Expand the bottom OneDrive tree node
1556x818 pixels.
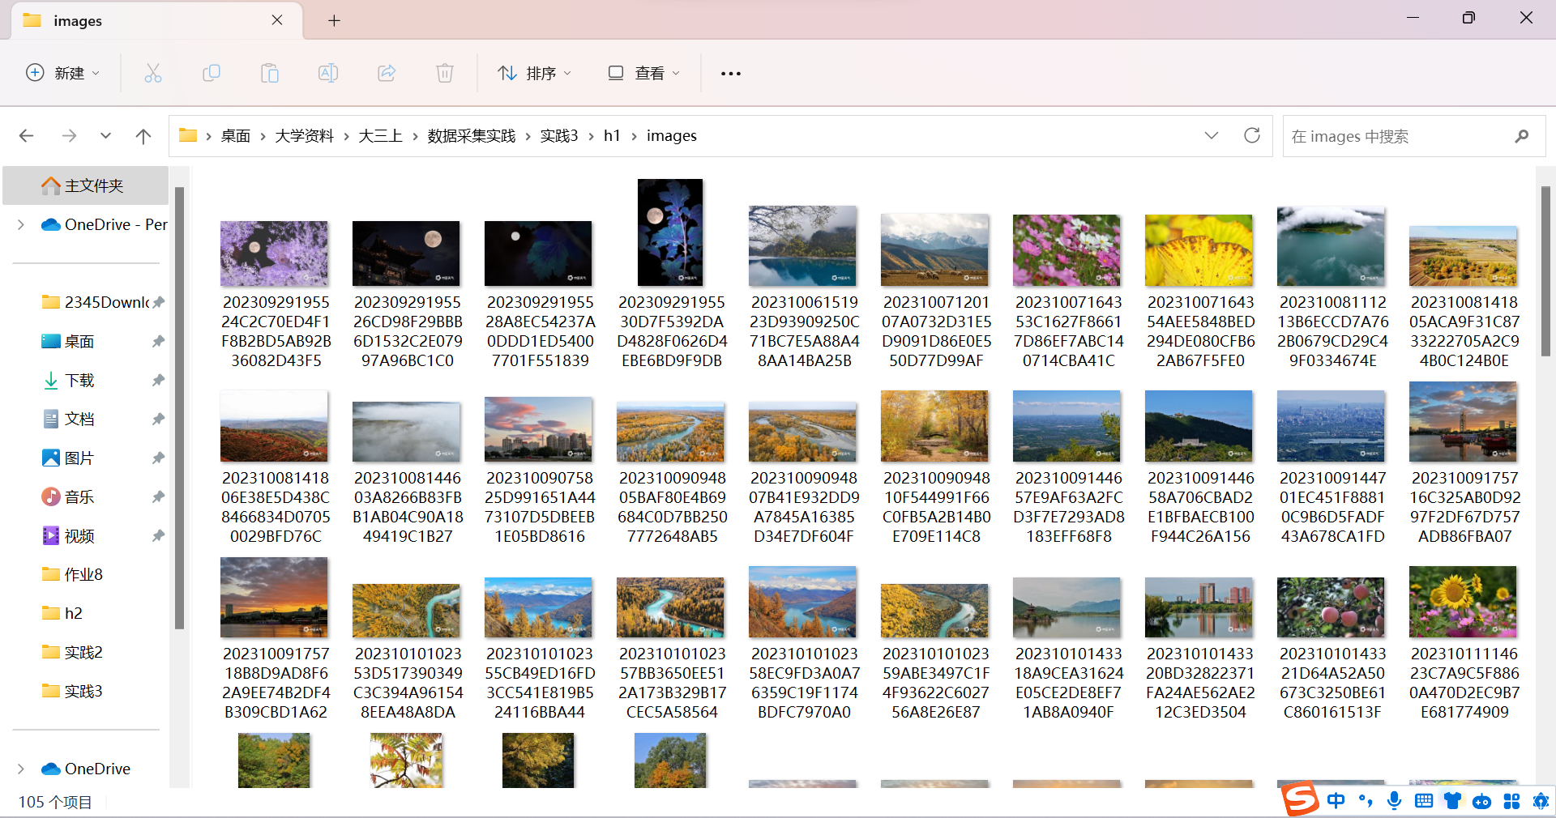pos(21,769)
